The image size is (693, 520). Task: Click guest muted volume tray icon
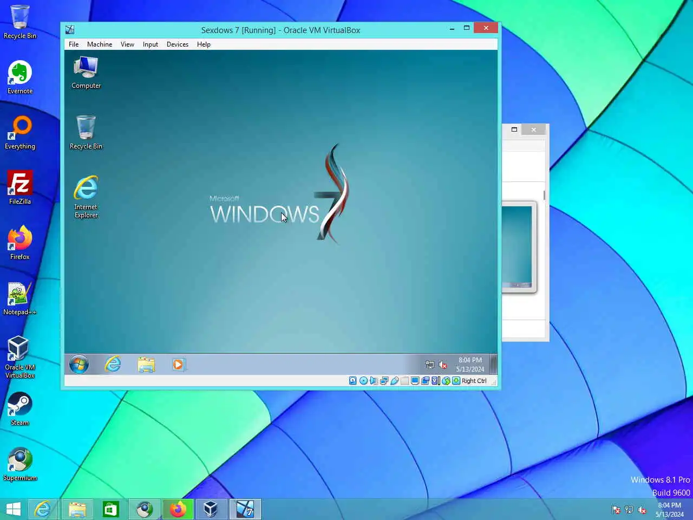click(443, 365)
